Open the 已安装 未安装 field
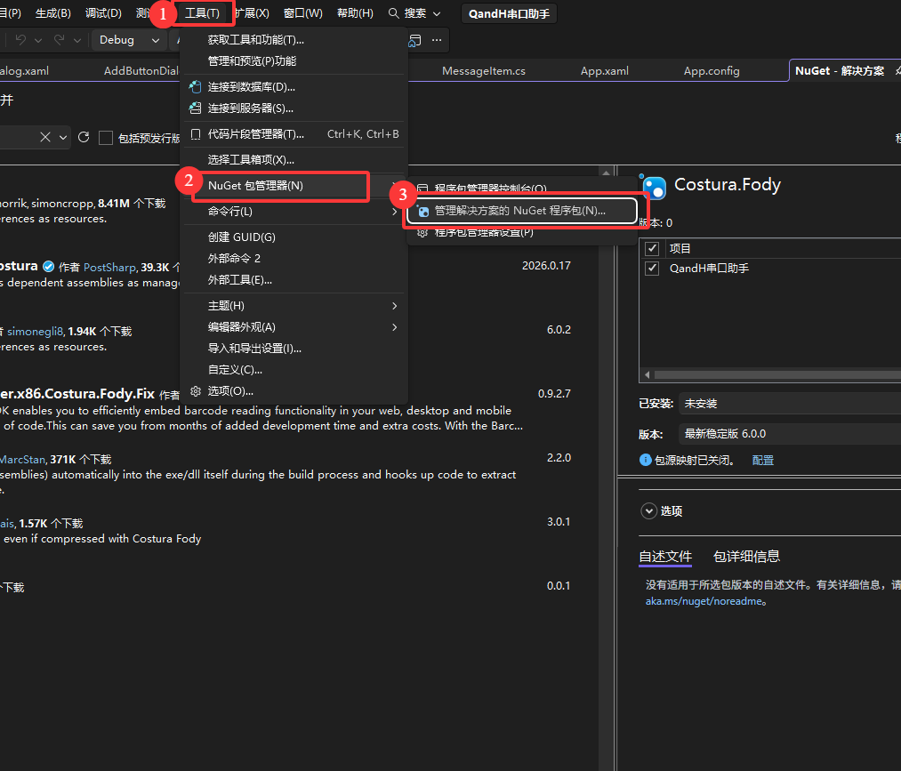This screenshot has width=901, height=771. coord(790,404)
